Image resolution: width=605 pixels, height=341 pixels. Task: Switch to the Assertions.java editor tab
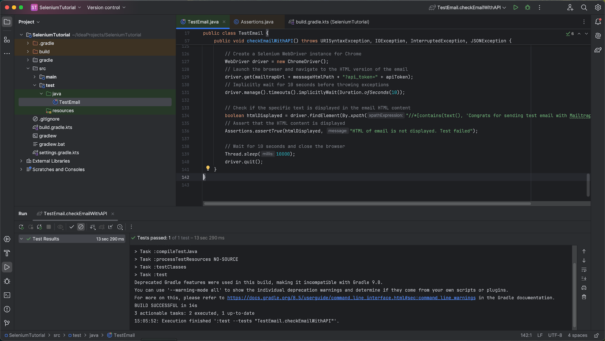257,22
